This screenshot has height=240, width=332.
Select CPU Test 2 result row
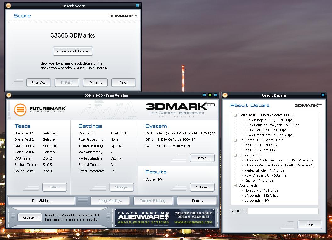point(261,150)
